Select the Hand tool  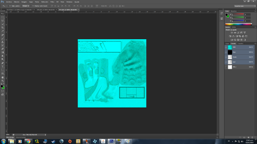[2, 77]
